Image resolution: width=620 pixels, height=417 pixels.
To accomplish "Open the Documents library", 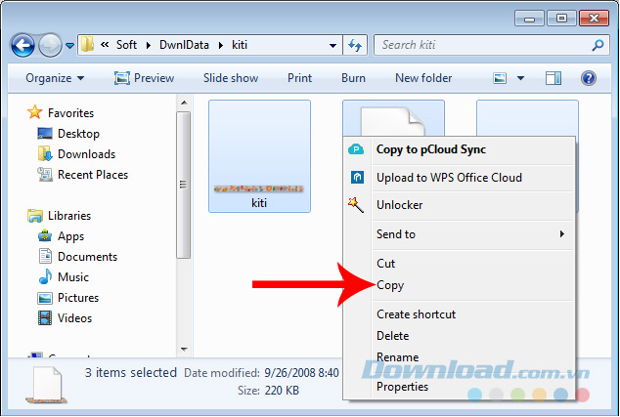I will click(x=87, y=257).
